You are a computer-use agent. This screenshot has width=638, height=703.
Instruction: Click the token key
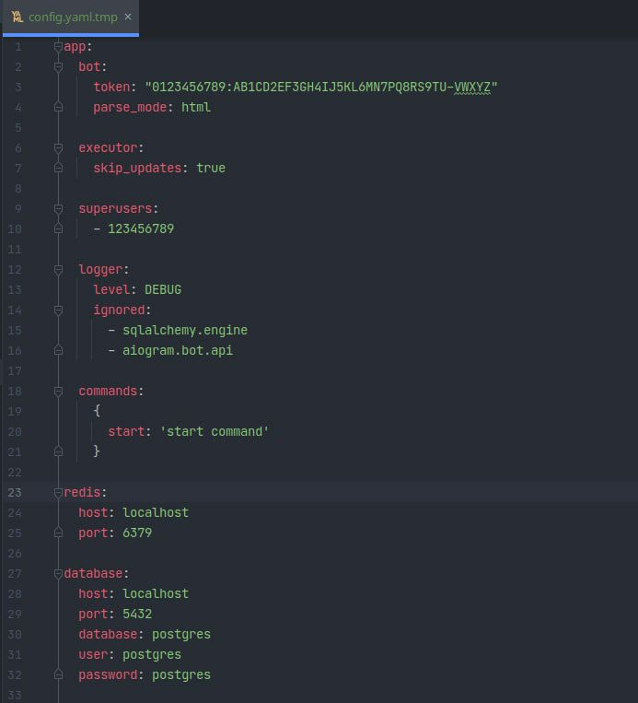(111, 87)
